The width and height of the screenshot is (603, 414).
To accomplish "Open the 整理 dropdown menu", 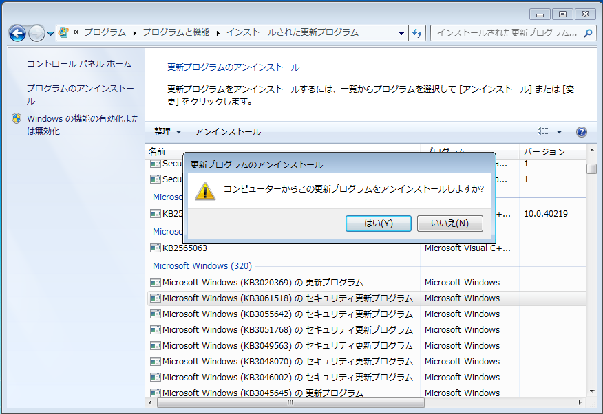I will 167,132.
